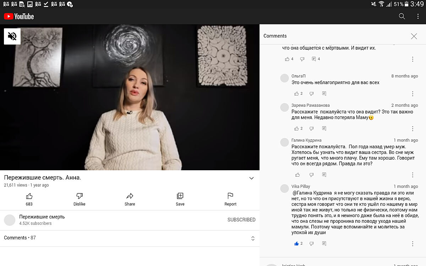Unmute the video with the speaker icon
The height and width of the screenshot is (266, 426).
coord(12,36)
